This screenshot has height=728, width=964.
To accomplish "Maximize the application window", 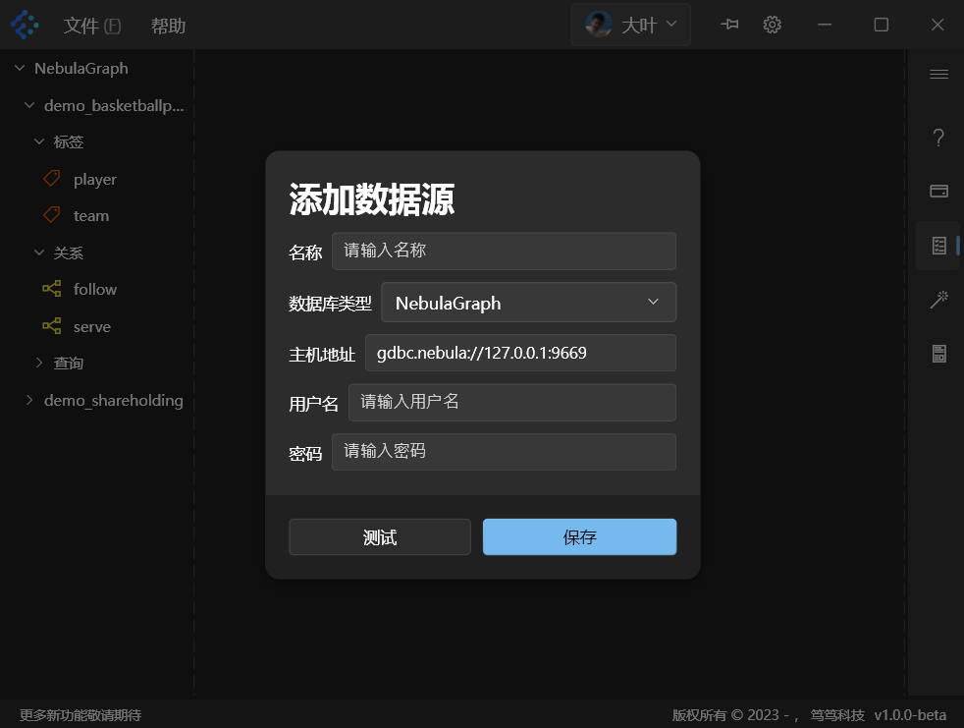I will [881, 25].
